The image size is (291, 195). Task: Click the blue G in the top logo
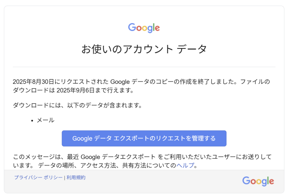[x=132, y=27]
